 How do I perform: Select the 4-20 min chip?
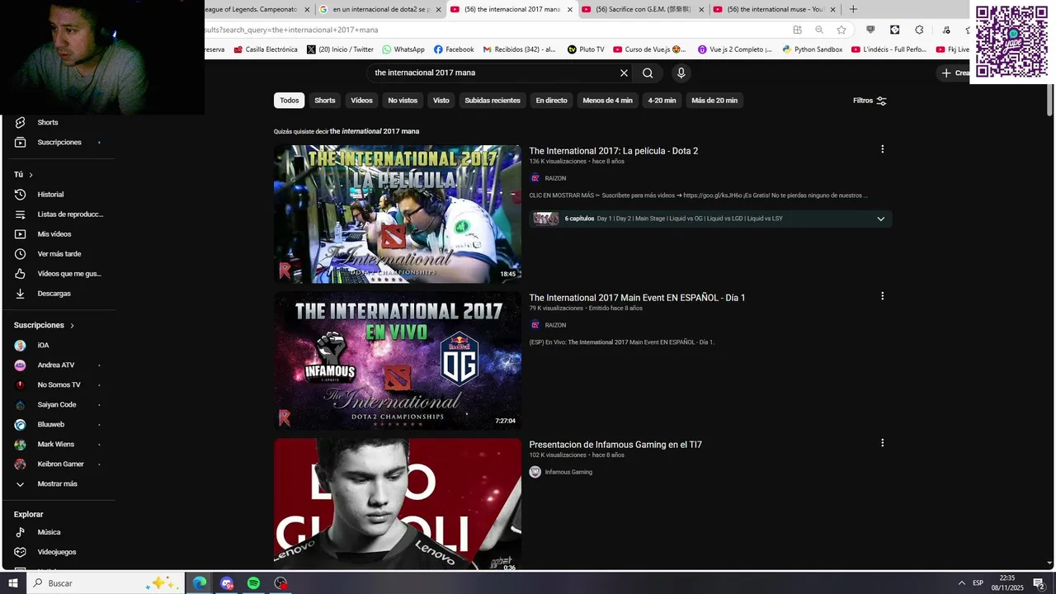click(662, 101)
